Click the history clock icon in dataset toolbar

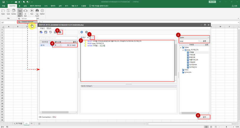[x=50, y=32]
